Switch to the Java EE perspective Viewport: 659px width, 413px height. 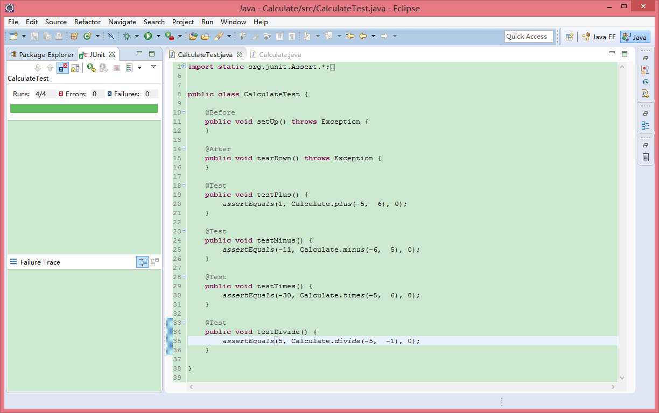599,37
